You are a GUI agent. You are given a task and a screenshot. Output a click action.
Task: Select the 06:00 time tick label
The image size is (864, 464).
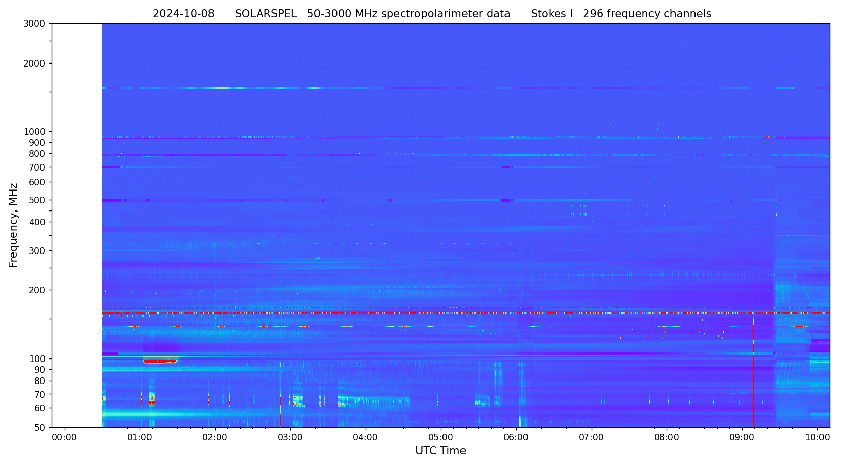(516, 437)
